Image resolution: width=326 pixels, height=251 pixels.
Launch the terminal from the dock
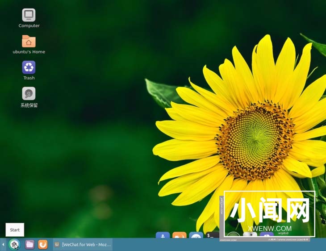click(212, 235)
